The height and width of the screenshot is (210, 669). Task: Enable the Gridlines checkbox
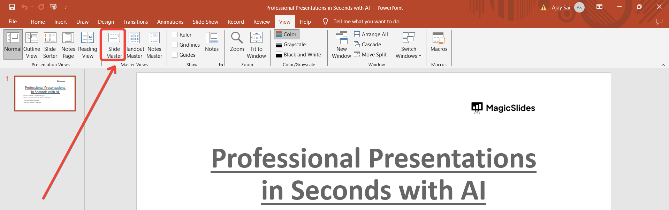pos(175,45)
